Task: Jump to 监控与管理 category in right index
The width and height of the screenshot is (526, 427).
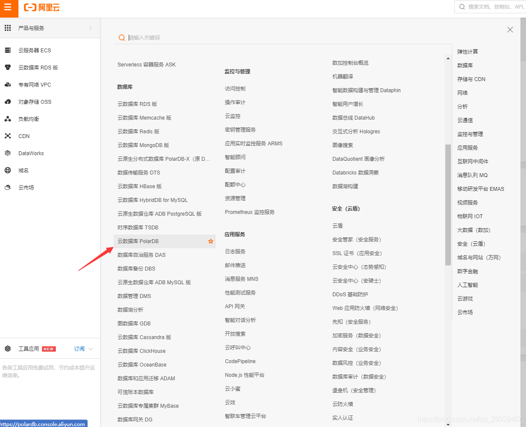Action: click(470, 134)
